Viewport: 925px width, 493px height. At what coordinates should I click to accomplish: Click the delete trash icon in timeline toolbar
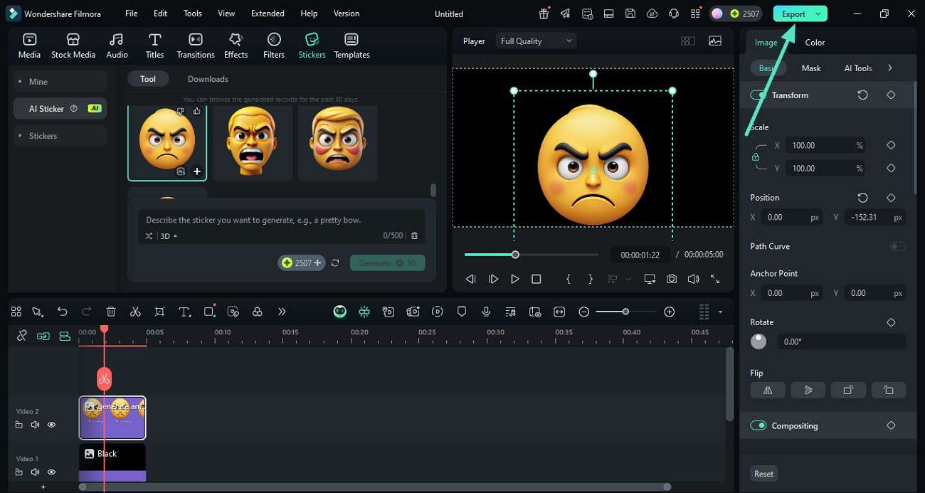click(x=111, y=312)
